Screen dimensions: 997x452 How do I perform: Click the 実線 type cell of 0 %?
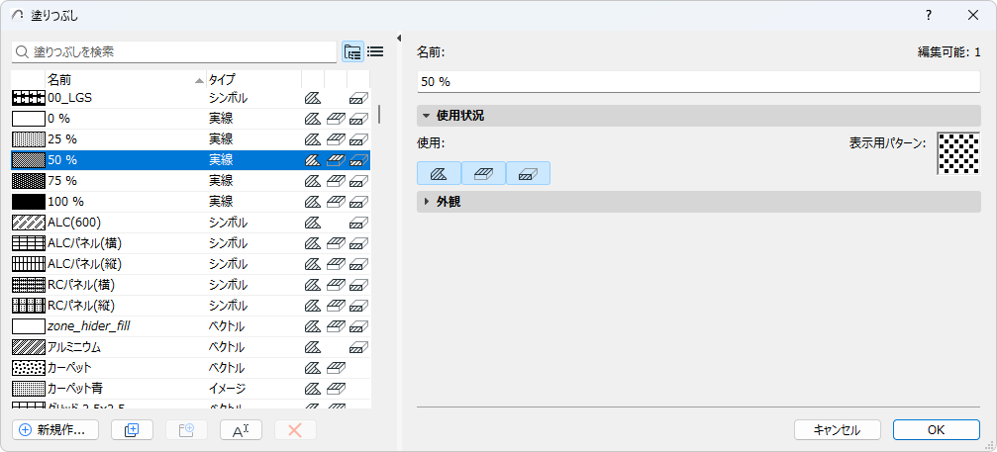[x=221, y=119]
